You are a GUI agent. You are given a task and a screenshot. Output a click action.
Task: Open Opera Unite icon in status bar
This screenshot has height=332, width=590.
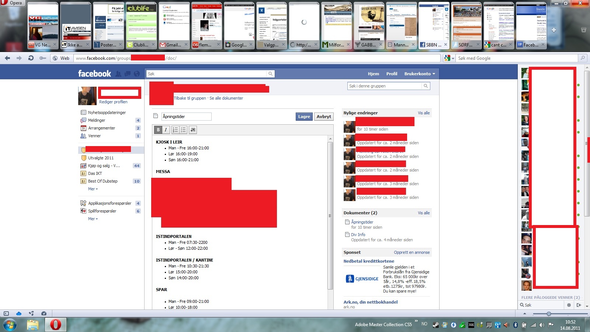pos(31,314)
